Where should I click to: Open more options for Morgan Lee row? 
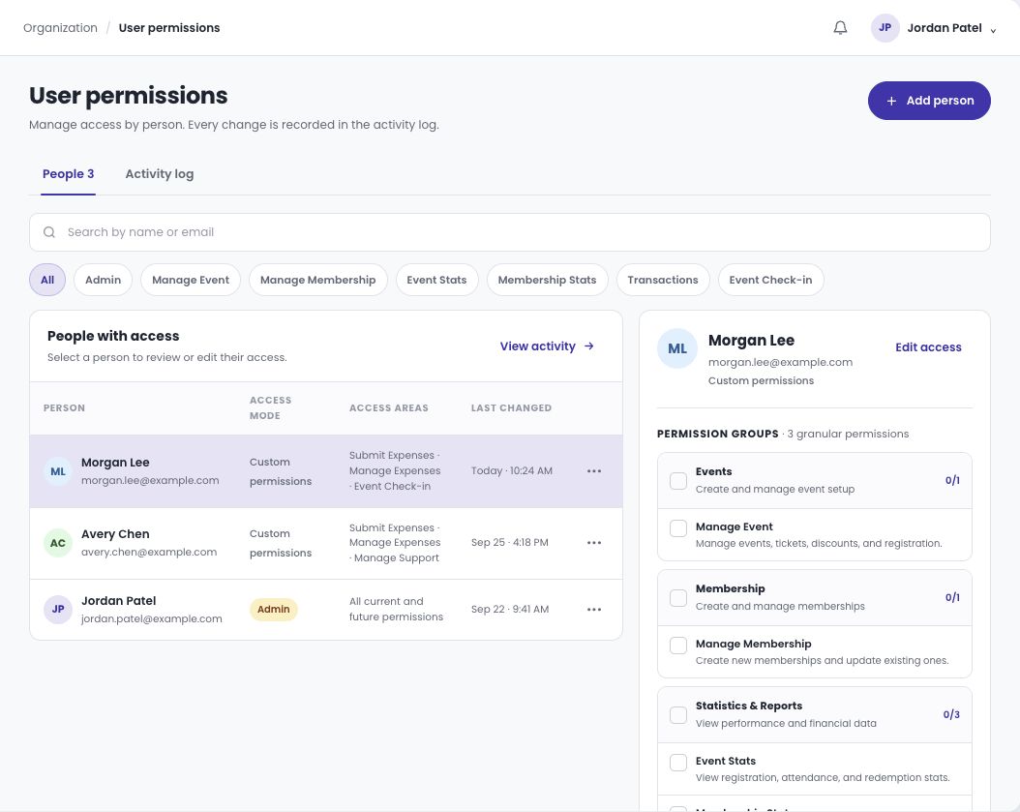click(594, 471)
